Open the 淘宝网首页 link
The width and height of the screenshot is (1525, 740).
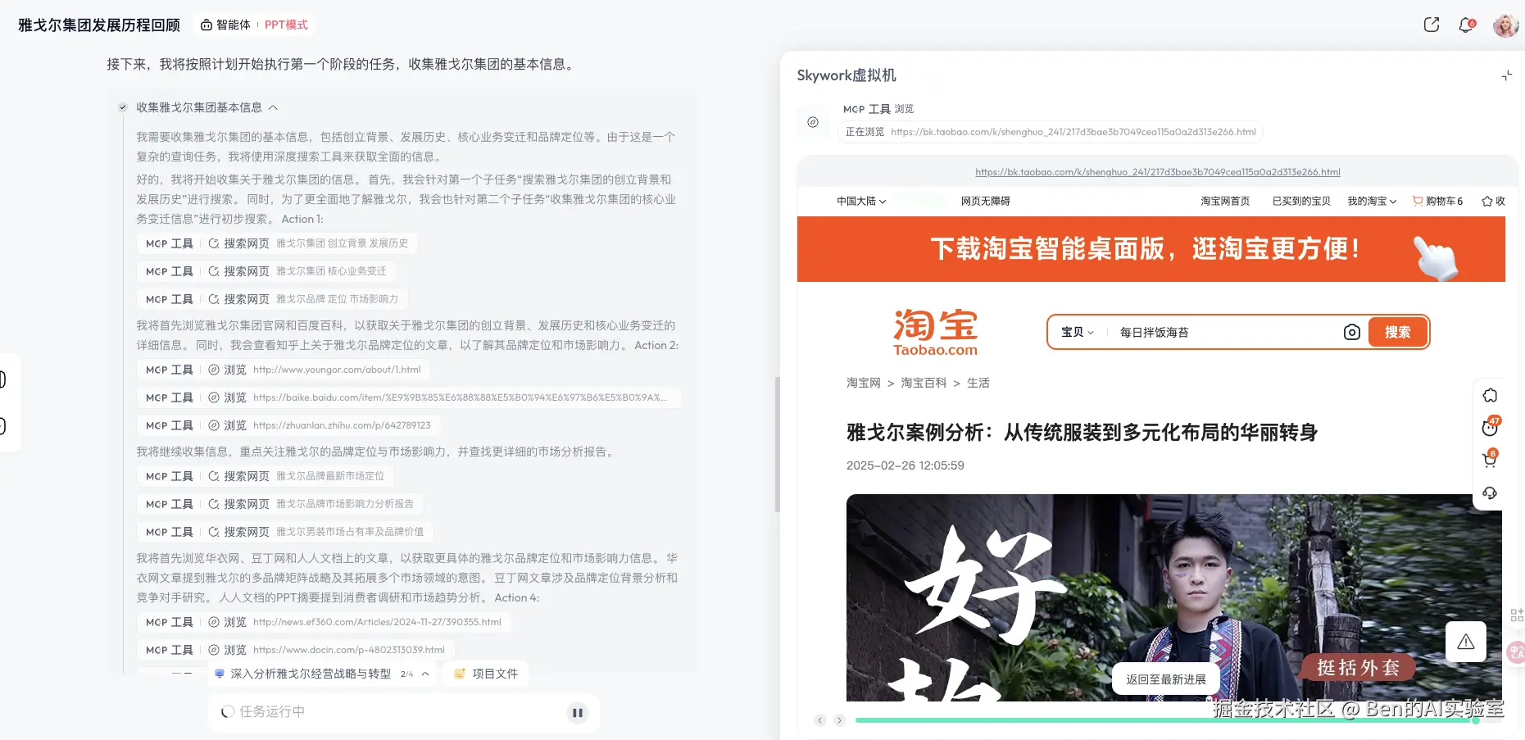[1225, 201]
